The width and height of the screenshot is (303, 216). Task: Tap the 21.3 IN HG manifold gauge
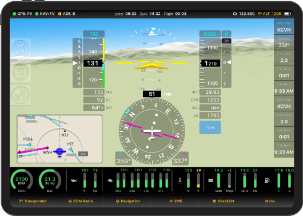pos(50,180)
